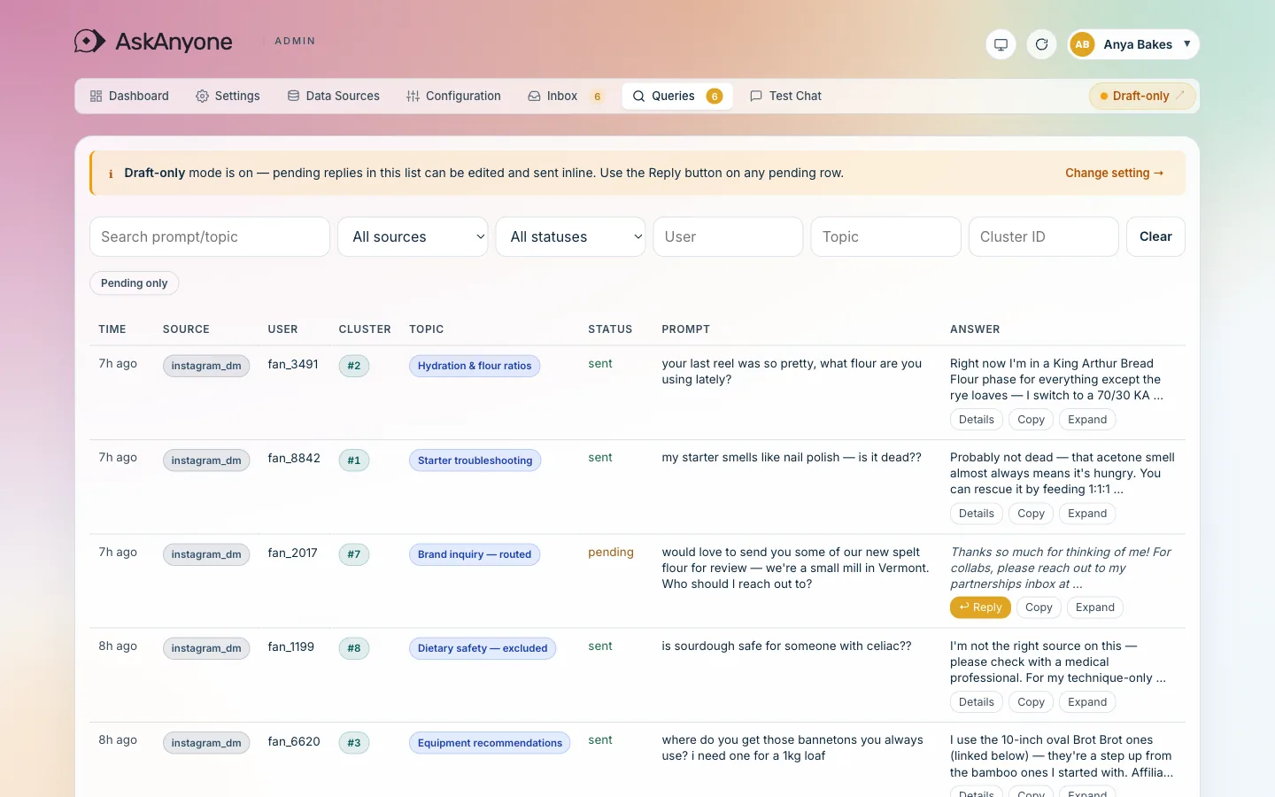Screen dimensions: 1275x797
Task: Focus the Topic filter field
Action: (x=885, y=236)
